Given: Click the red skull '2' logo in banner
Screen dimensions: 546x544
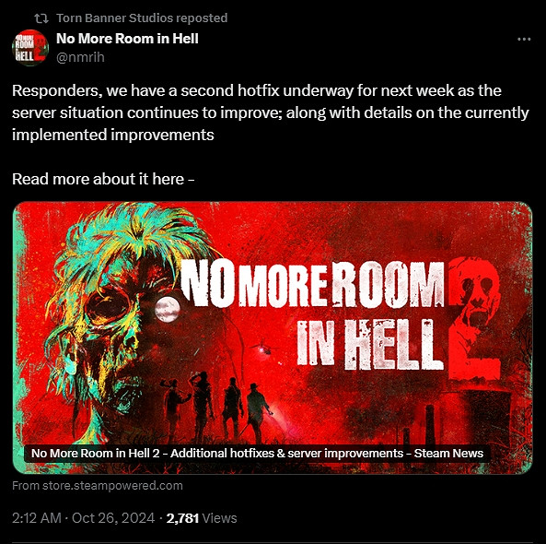Looking at the screenshot, I should pos(474,318).
